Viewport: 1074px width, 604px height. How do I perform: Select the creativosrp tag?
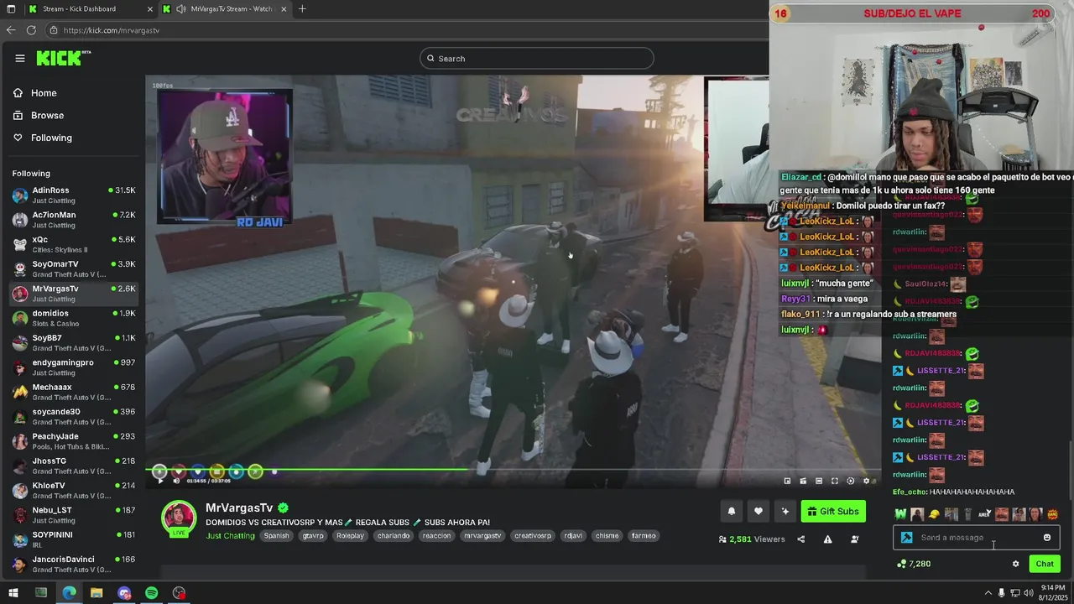coord(533,535)
